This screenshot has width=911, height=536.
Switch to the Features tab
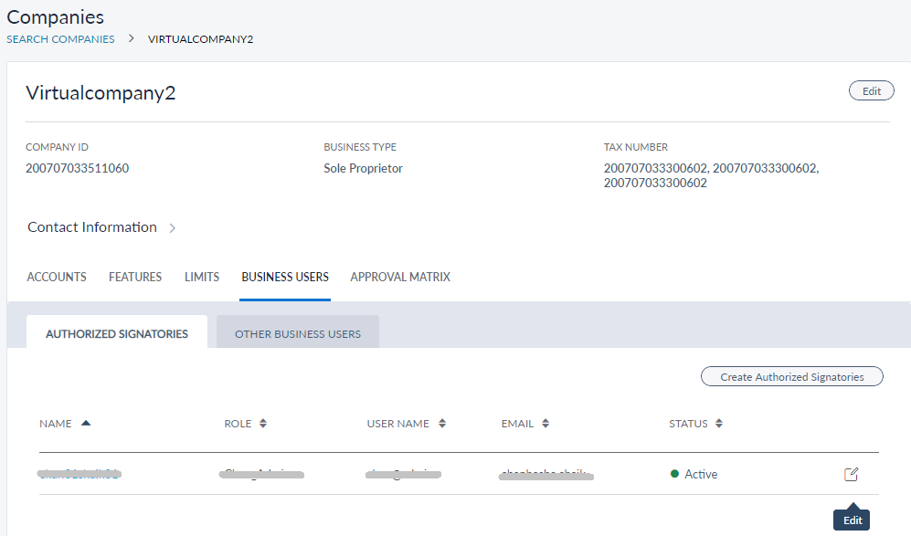point(135,277)
